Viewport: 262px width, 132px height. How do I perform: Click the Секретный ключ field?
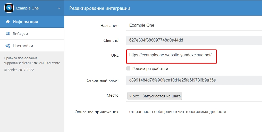193,80
